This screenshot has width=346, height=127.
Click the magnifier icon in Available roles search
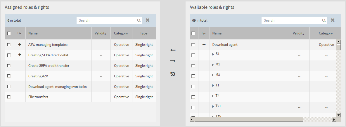point(324,20)
